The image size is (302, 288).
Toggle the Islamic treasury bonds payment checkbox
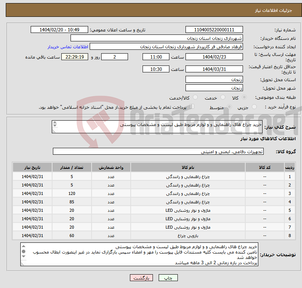pos(192,106)
